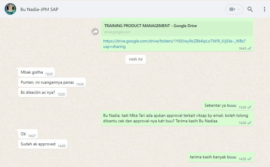
Task: Open the three-dot chat menu
Action: coord(264,9)
